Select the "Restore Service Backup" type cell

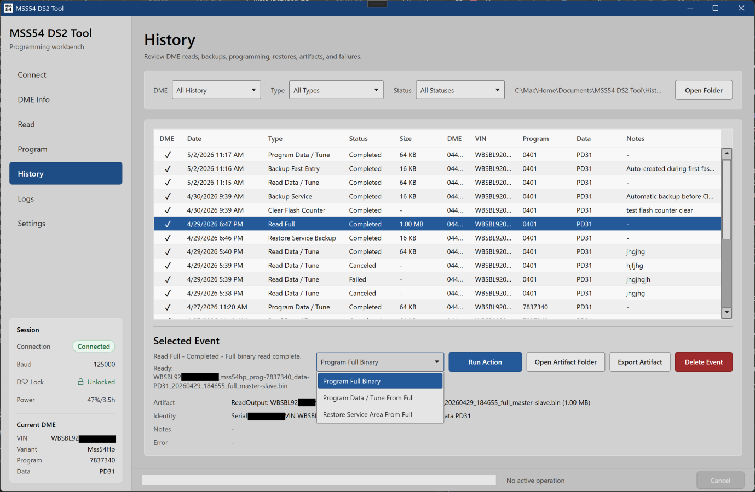click(x=302, y=238)
